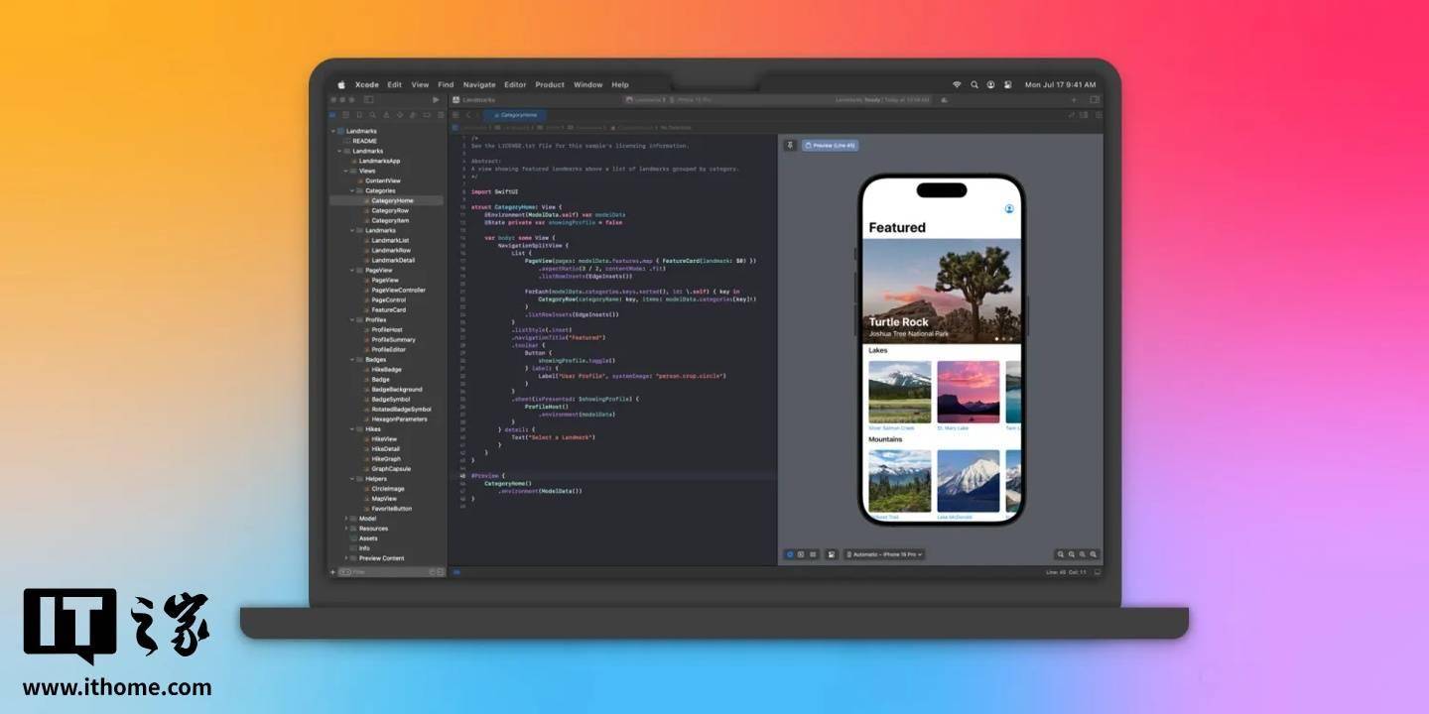Expand the Model folder
Screen dimensions: 1429x714
tap(345, 518)
